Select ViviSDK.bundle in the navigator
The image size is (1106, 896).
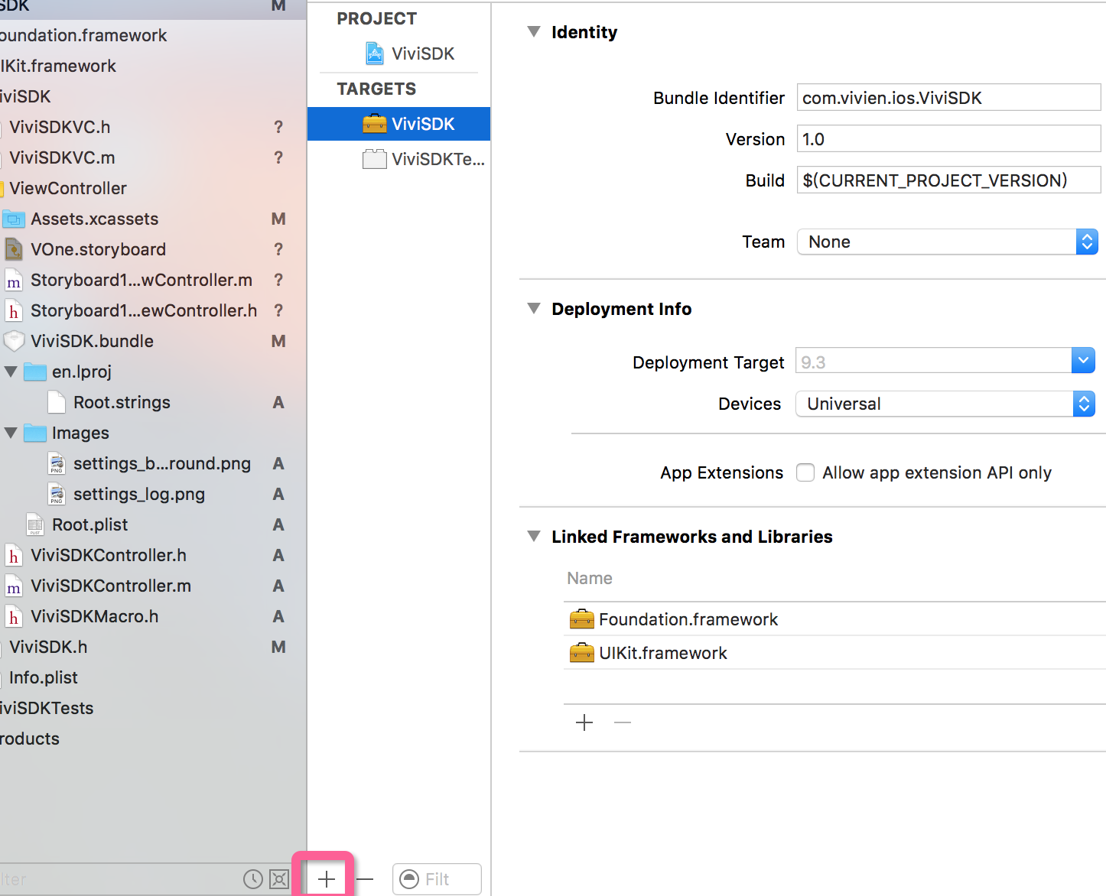click(x=92, y=341)
